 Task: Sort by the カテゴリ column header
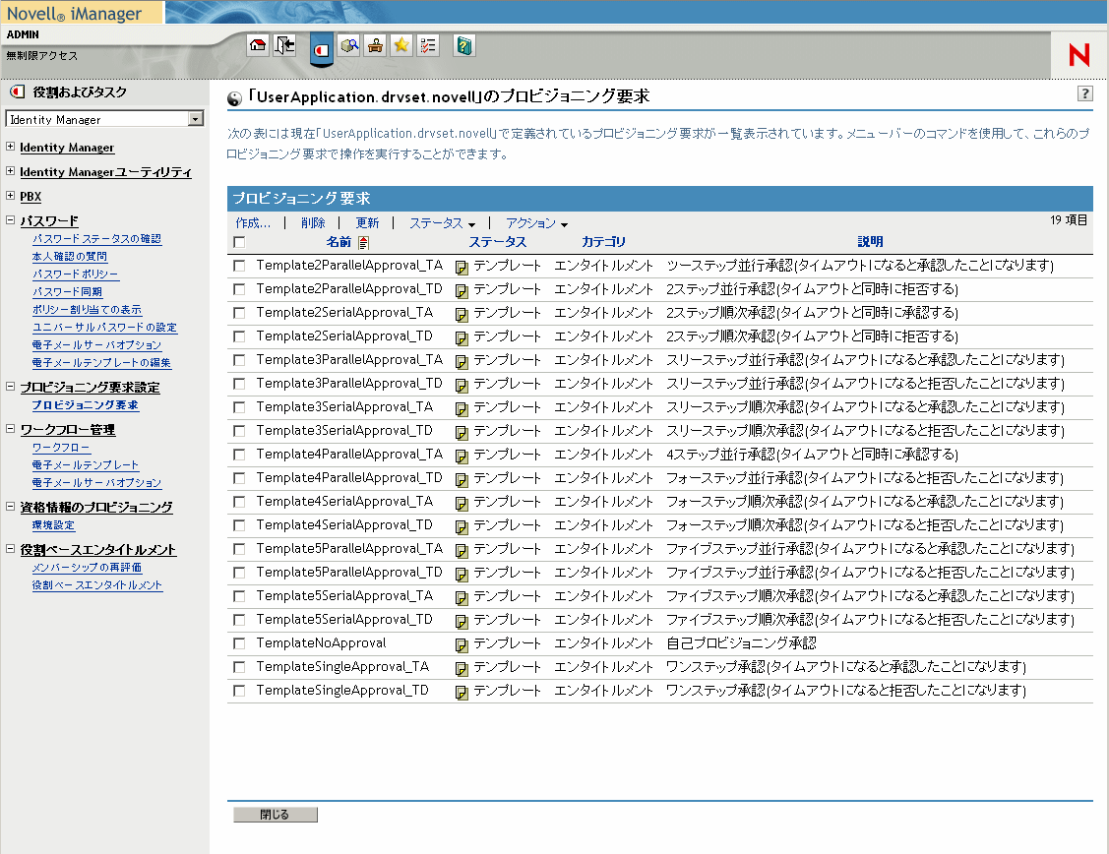click(603, 242)
